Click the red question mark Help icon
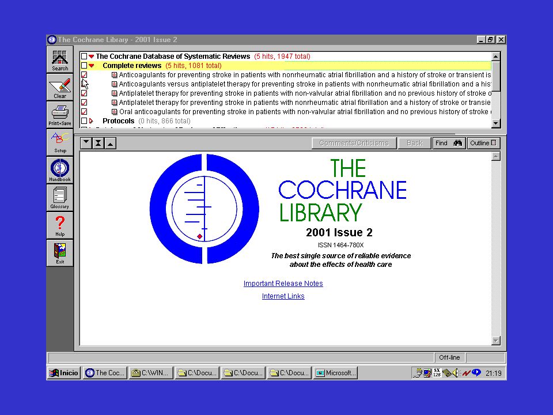The width and height of the screenshot is (553, 415). pos(60,225)
